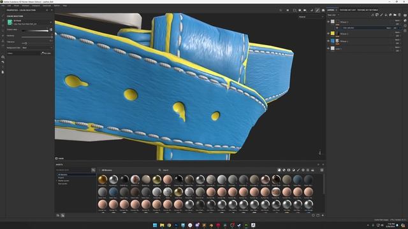
Task: Open the Mode menu
Action: pyautogui.click(x=16, y=6)
